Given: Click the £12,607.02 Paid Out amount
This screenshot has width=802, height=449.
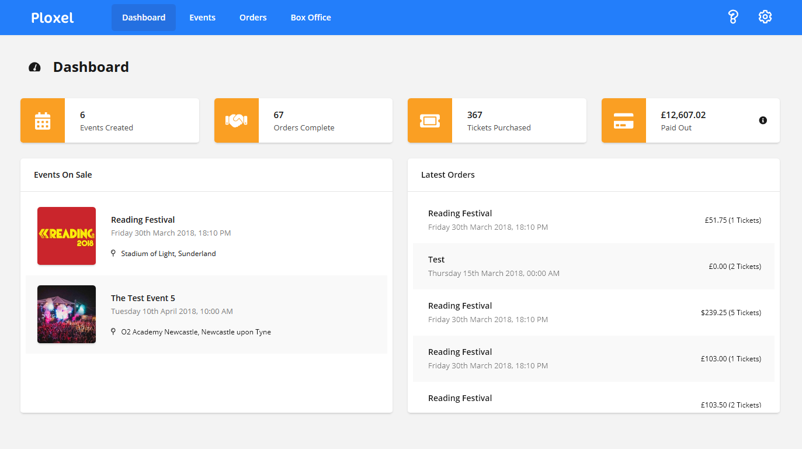Looking at the screenshot, I should 683,115.
